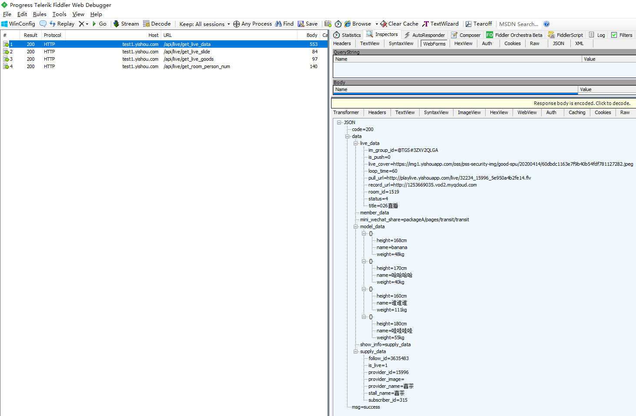Select the room_id=1519 tree entry

384,192
